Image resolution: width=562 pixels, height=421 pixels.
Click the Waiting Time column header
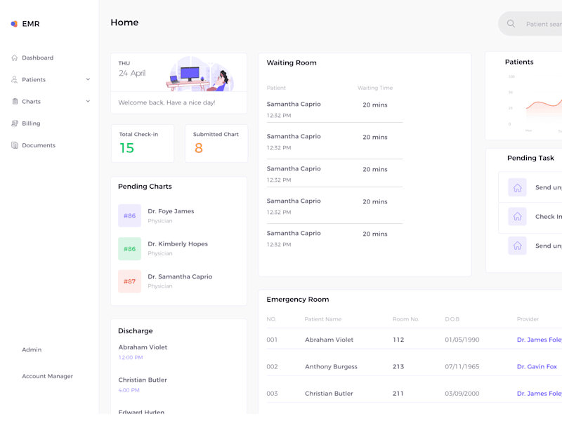[x=375, y=88]
